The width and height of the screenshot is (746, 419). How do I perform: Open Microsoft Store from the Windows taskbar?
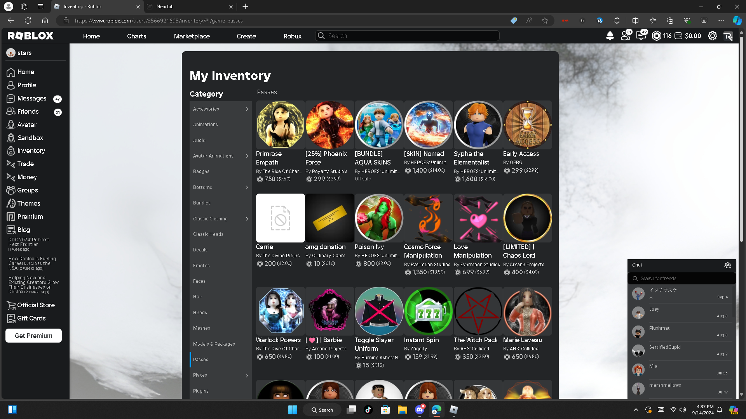pos(385,410)
